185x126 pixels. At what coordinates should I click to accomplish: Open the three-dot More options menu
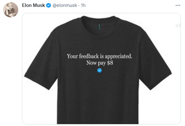click(178, 5)
